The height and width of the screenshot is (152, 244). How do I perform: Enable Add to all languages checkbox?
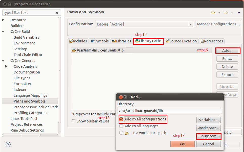tap(121, 126)
